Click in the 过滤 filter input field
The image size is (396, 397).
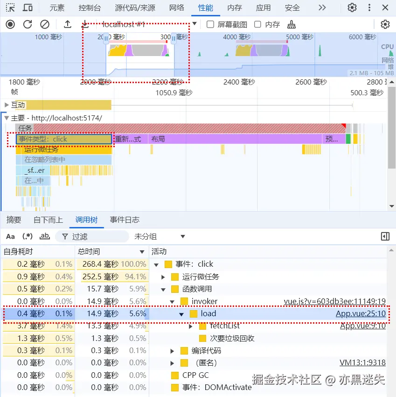pos(92,236)
